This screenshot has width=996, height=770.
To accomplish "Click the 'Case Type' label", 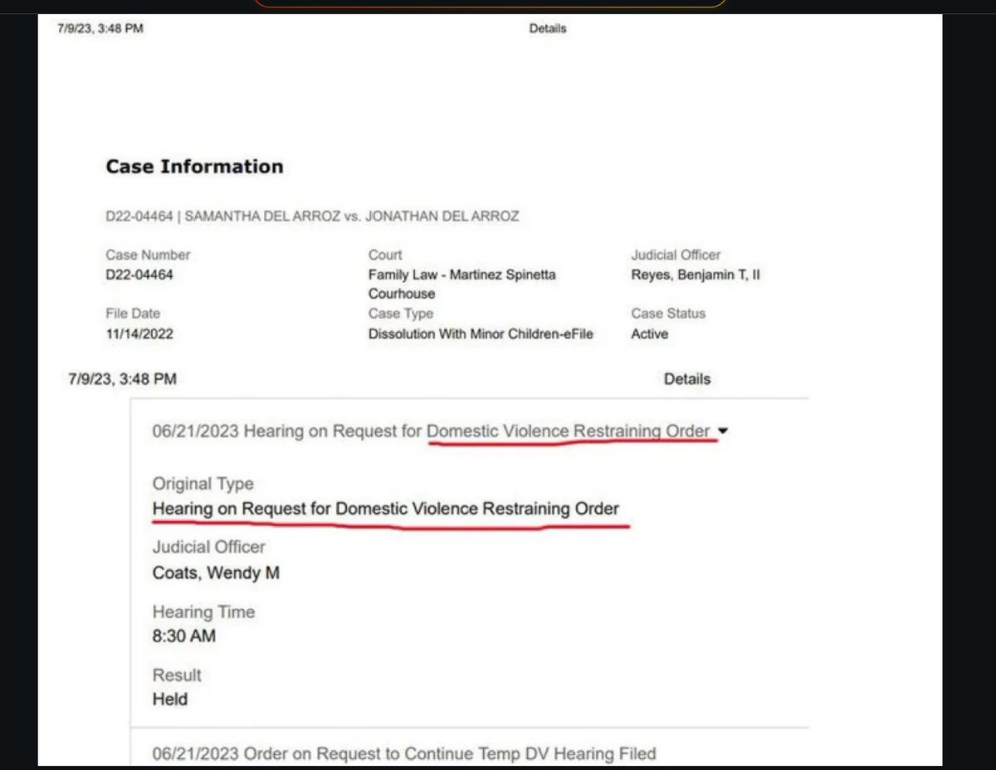I will (x=401, y=314).
